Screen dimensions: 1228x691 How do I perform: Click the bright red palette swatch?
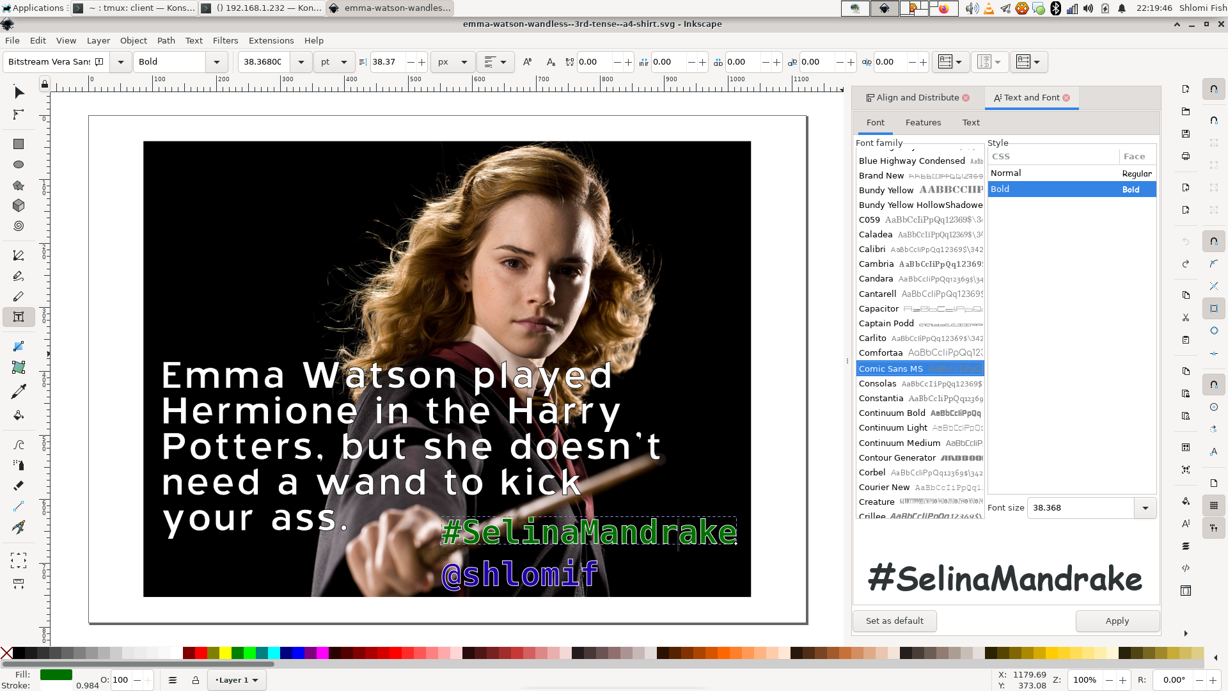[201, 653]
